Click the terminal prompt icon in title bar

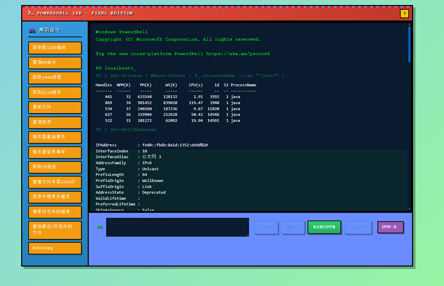point(31,13)
